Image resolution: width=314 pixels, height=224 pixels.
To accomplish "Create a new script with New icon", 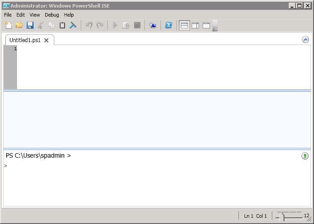I will [x=8, y=25].
